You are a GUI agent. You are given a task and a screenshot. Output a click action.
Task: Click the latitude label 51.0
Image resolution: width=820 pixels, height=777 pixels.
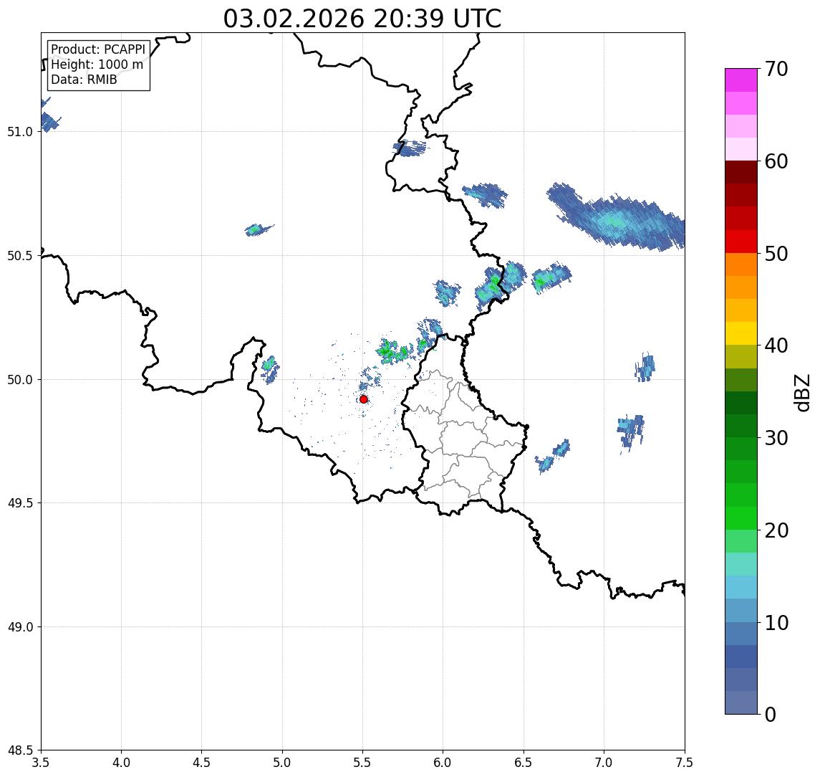pyautogui.click(x=20, y=132)
